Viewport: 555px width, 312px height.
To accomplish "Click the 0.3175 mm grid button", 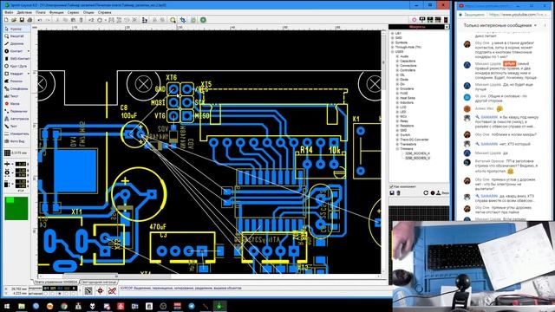I will click(16, 153).
